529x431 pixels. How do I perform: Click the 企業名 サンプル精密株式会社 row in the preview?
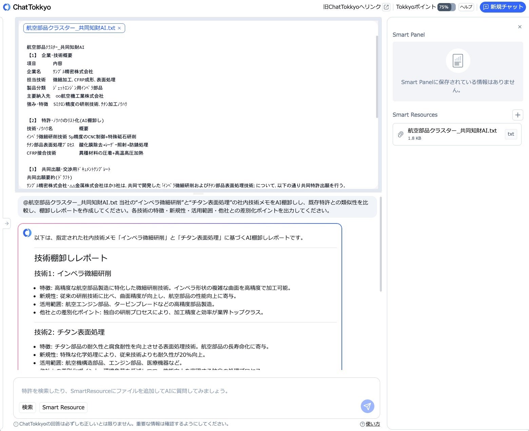[60, 72]
